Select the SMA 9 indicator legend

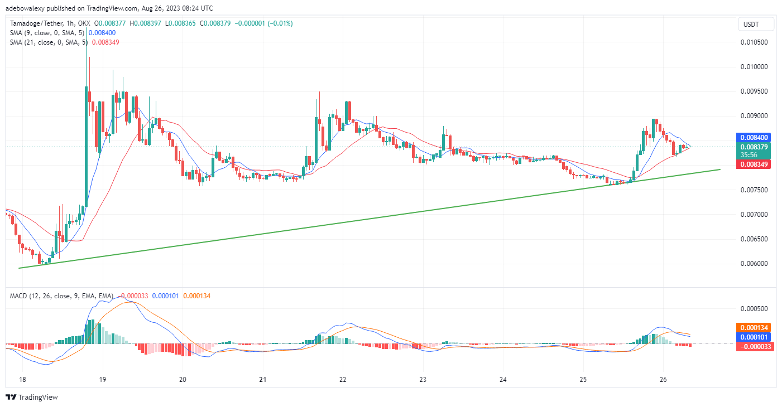point(47,33)
